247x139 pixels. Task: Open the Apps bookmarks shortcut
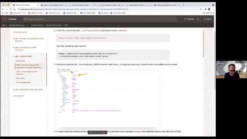click(x=5, y=13)
